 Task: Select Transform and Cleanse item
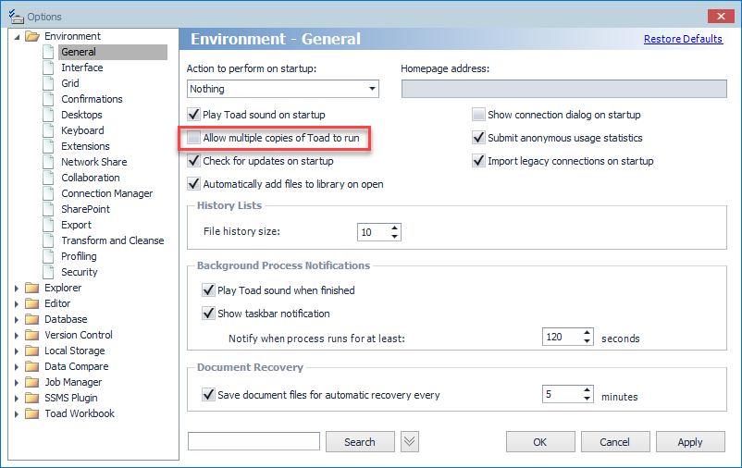113,240
